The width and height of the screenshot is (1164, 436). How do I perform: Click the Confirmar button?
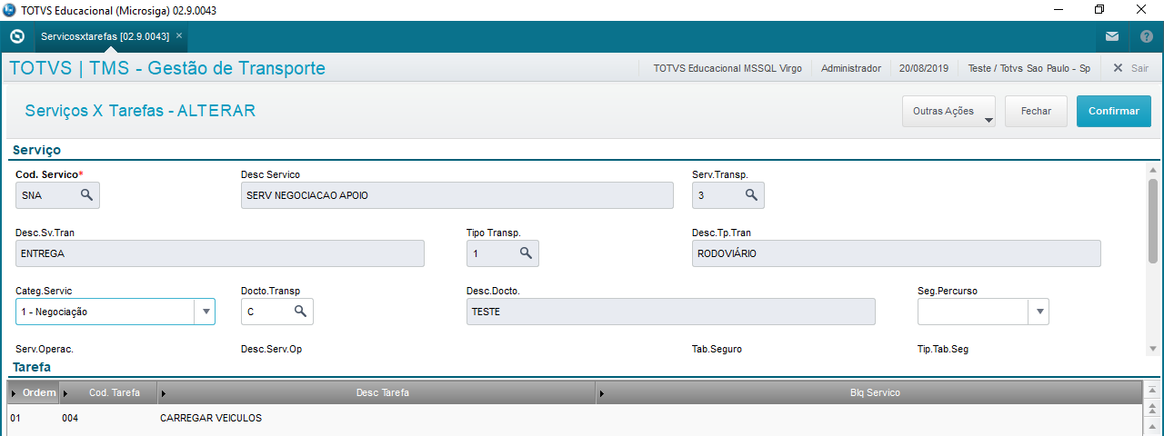1113,112
